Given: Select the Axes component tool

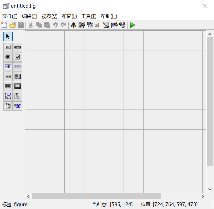Looking at the screenshot, I should (8, 96).
